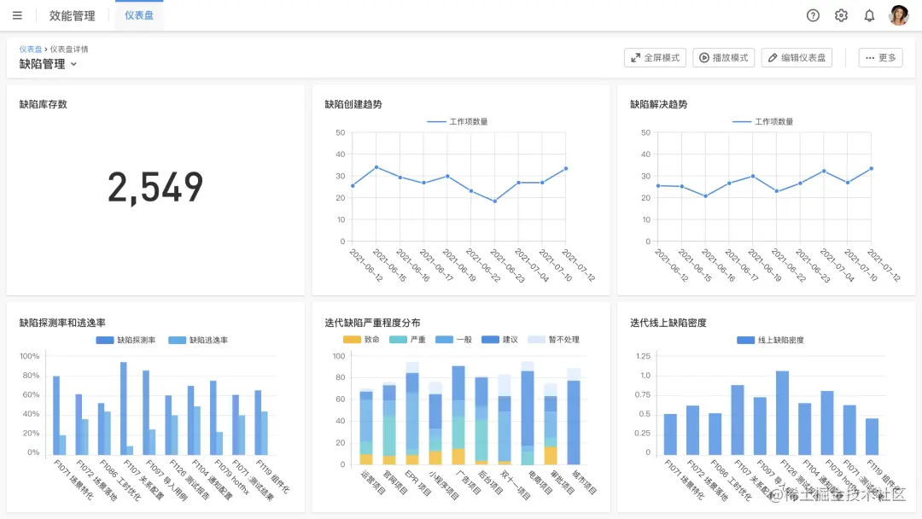Open the help question mark icon
The image size is (922, 519).
click(813, 16)
